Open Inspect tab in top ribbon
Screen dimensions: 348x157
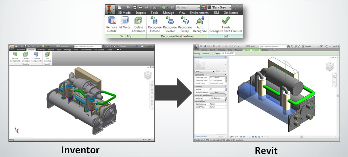pos(141,13)
